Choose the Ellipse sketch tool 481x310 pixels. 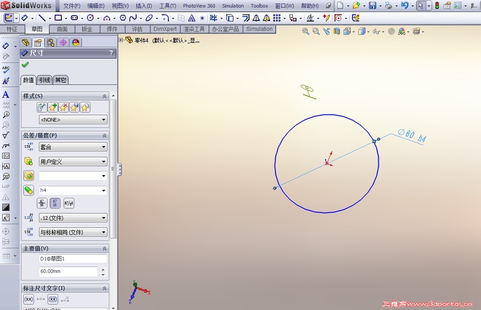pos(149,18)
